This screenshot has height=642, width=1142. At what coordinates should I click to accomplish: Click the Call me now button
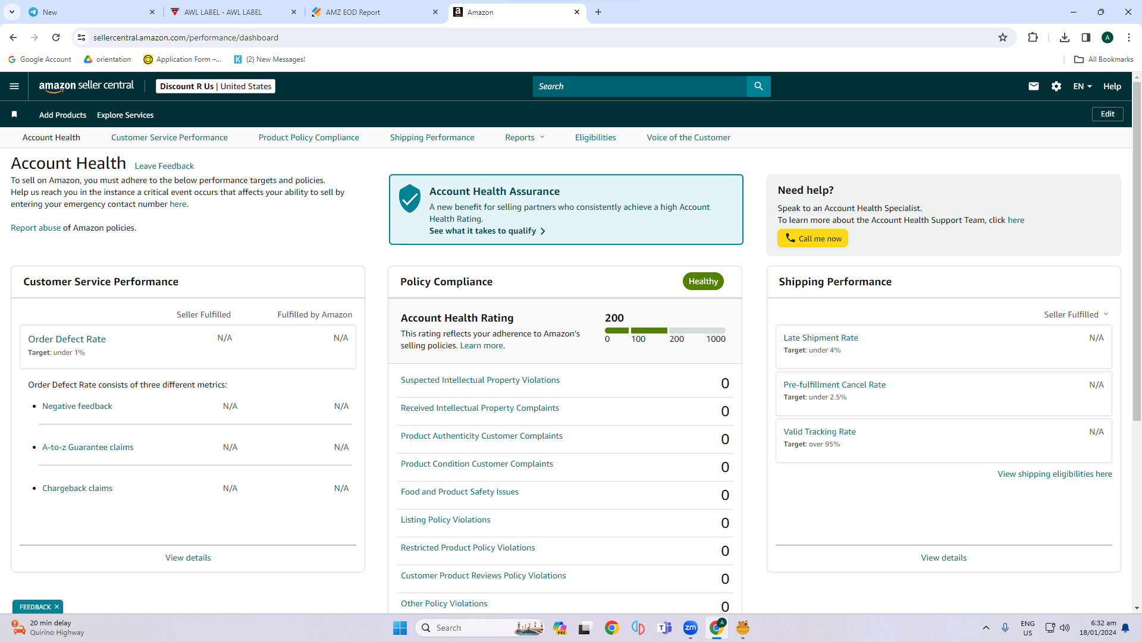coord(812,238)
